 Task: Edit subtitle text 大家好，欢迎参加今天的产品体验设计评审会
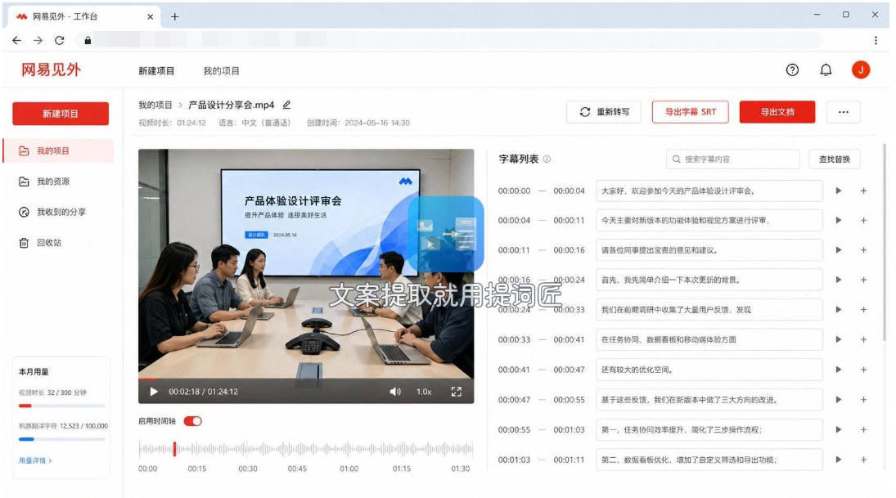point(709,191)
